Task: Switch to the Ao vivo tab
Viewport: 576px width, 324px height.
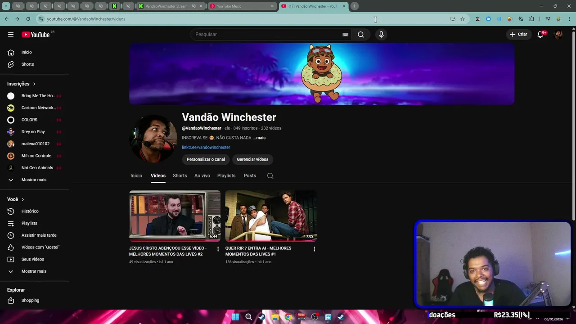Action: point(202,175)
